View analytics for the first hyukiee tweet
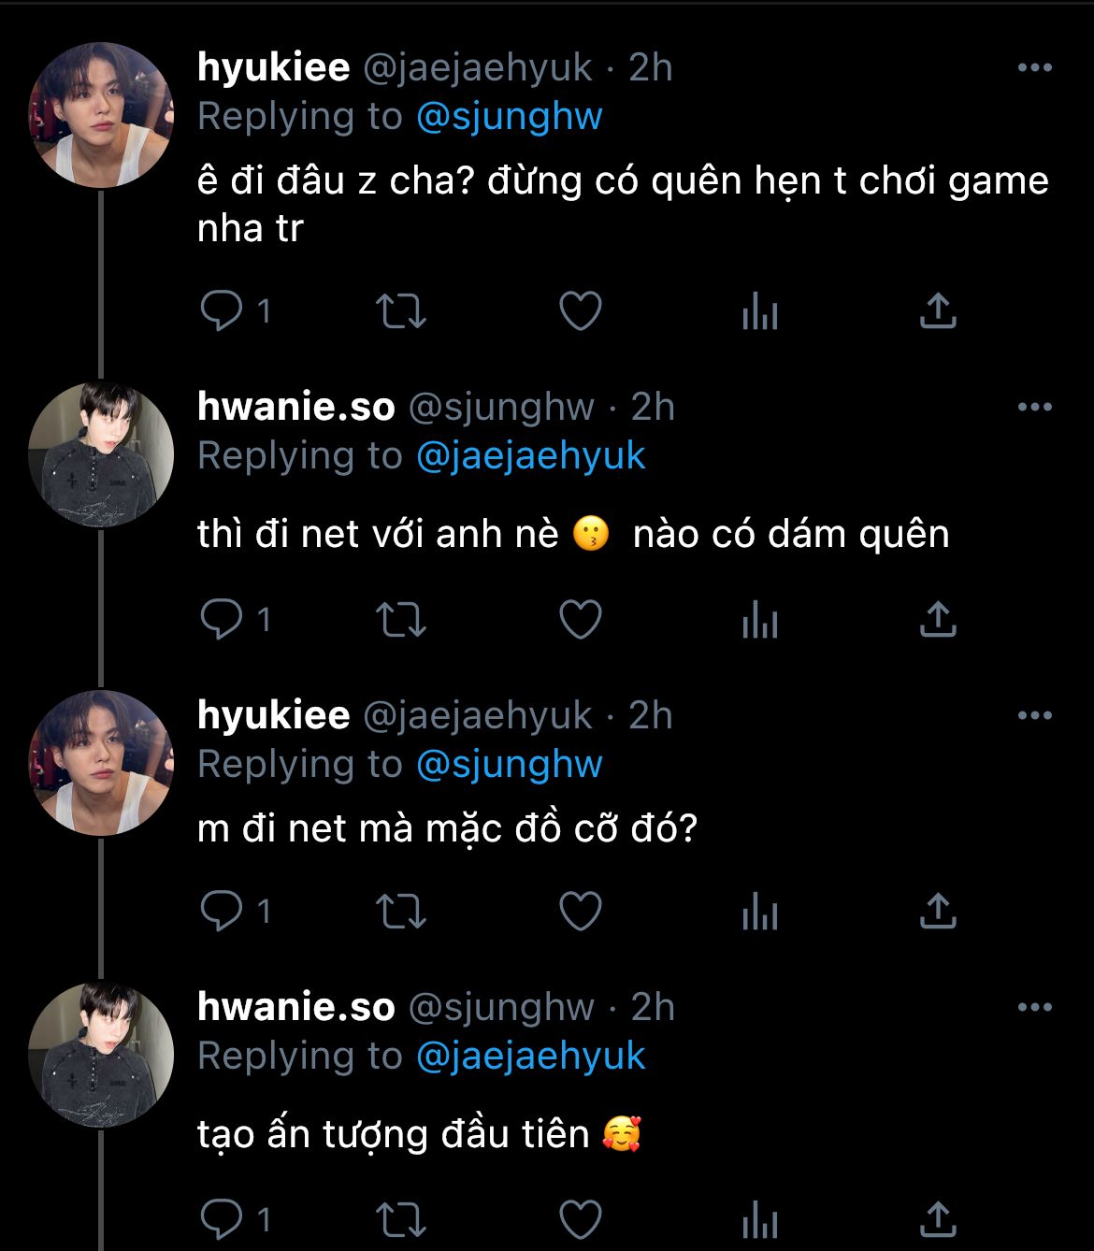Viewport: 1094px width, 1251px height. [x=759, y=310]
